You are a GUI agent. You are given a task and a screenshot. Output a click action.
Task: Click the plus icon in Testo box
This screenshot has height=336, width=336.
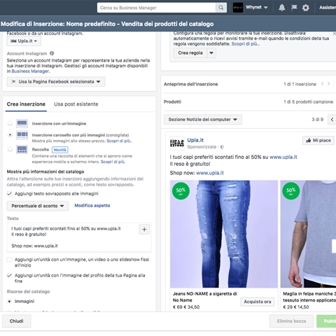click(144, 230)
